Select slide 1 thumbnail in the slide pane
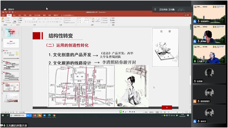228x128 pixels. (11, 32)
